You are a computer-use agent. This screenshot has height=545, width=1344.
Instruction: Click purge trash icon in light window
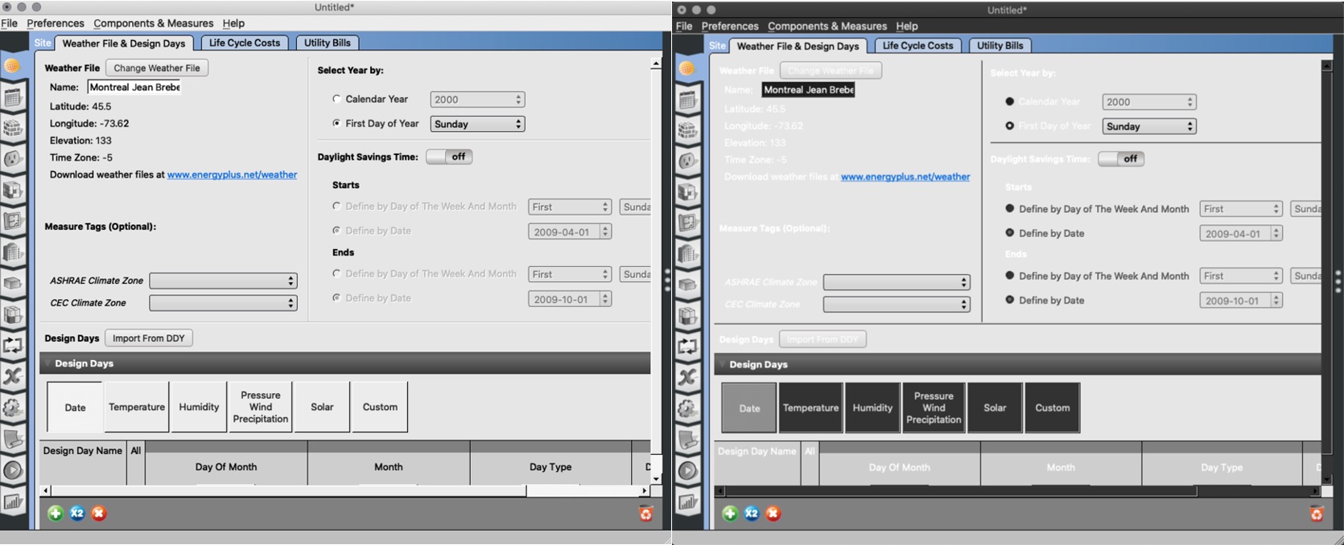click(x=645, y=513)
